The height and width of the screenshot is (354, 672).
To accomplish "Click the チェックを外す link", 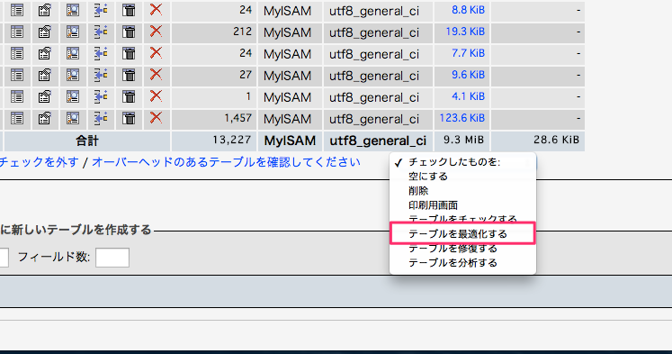I will click(39, 162).
